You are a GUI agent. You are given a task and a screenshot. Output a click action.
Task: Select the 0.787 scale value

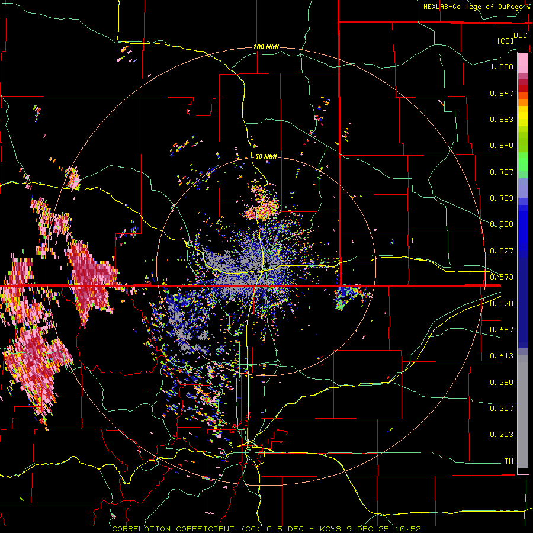[x=502, y=172]
